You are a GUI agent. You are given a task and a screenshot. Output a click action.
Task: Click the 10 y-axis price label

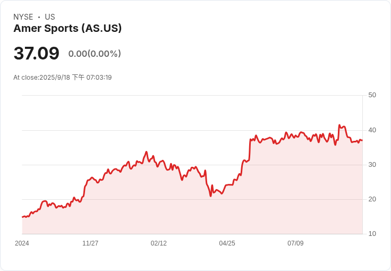[372, 234]
